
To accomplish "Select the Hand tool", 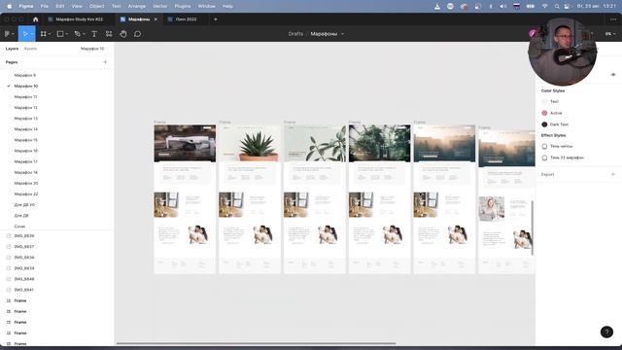I will (x=123, y=34).
